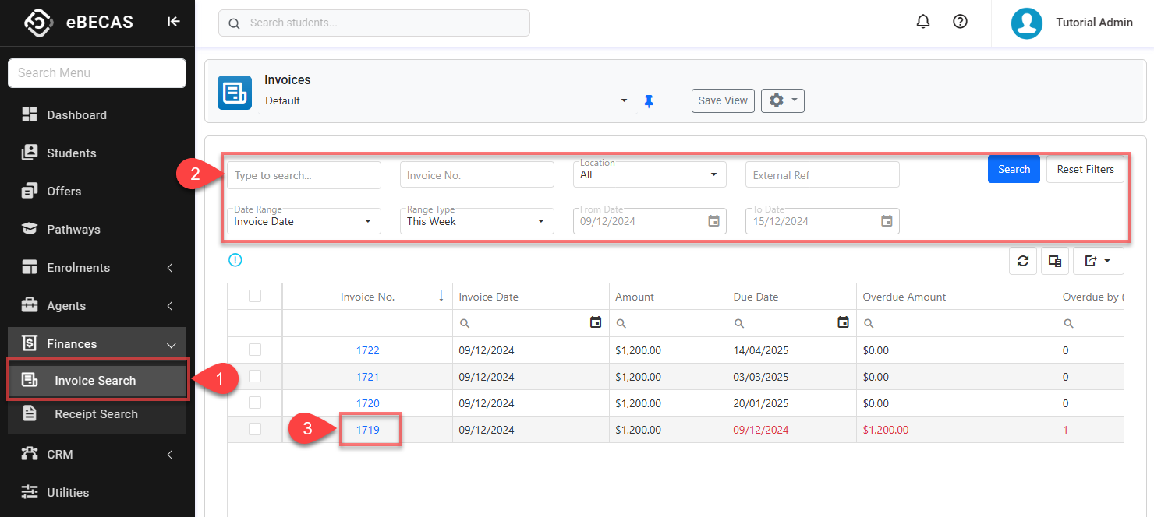The width and height of the screenshot is (1154, 517).
Task: Go to Students in the sidebar
Action: click(71, 153)
